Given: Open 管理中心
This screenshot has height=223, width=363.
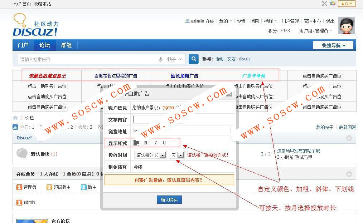Looking at the screenshot, I should pos(312,21).
